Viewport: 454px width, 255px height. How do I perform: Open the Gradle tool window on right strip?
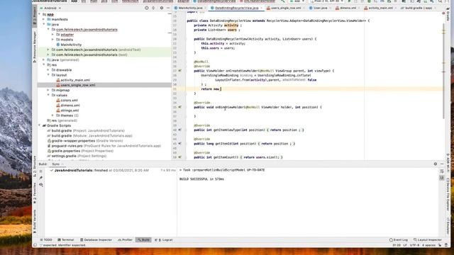(x=448, y=14)
